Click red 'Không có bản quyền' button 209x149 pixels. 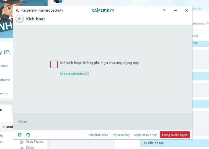(175, 135)
